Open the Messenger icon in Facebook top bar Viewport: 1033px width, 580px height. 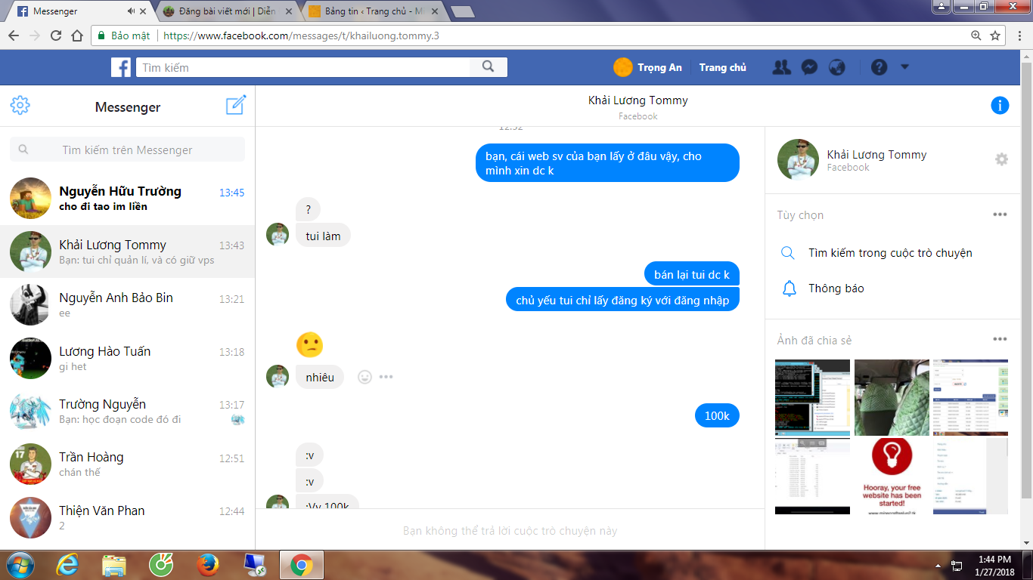pos(808,67)
